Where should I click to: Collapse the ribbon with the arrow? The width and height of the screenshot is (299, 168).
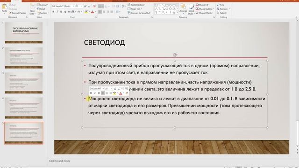point(296,17)
